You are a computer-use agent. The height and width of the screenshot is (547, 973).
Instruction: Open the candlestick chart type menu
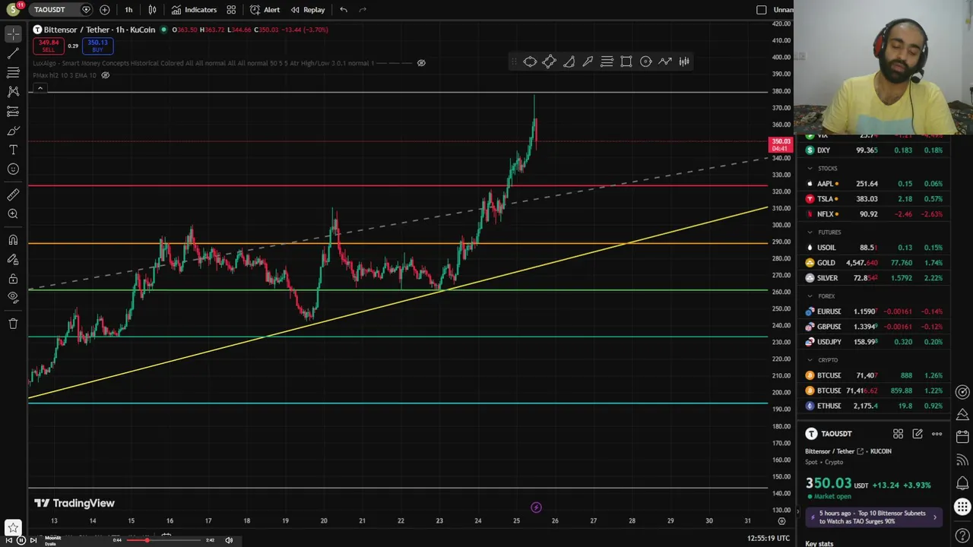[152, 10]
